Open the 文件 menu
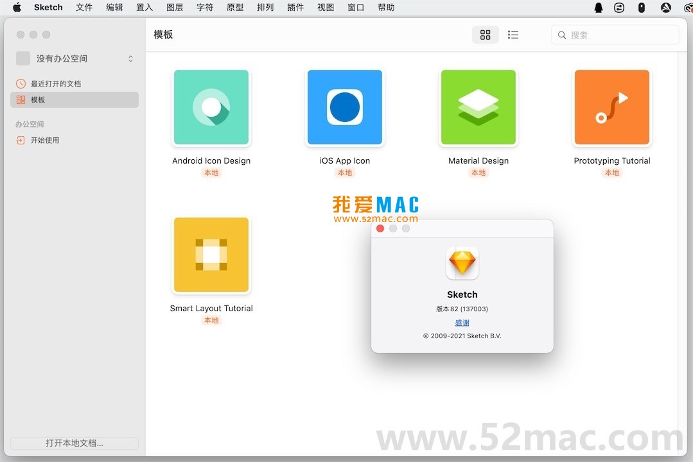Image resolution: width=693 pixels, height=462 pixels. point(83,8)
